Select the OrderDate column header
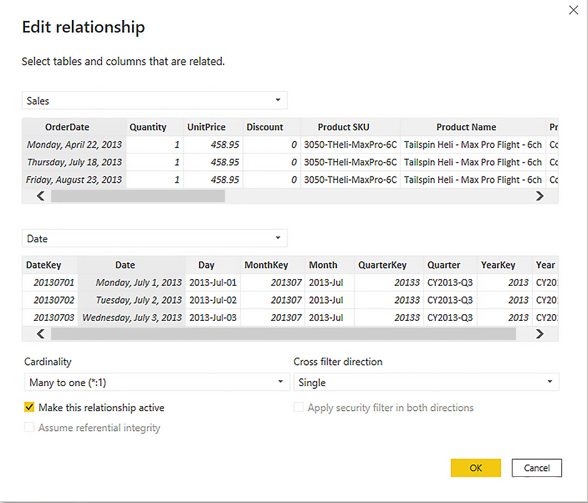 67,127
